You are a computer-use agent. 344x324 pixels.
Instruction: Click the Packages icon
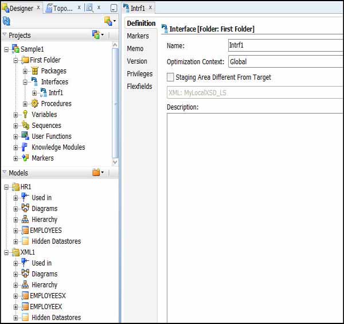coord(34,71)
